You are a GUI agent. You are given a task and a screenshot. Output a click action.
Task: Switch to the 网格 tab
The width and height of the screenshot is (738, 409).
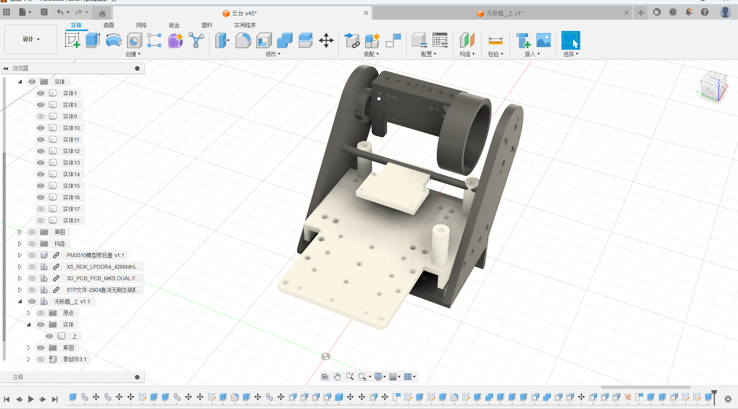click(142, 25)
